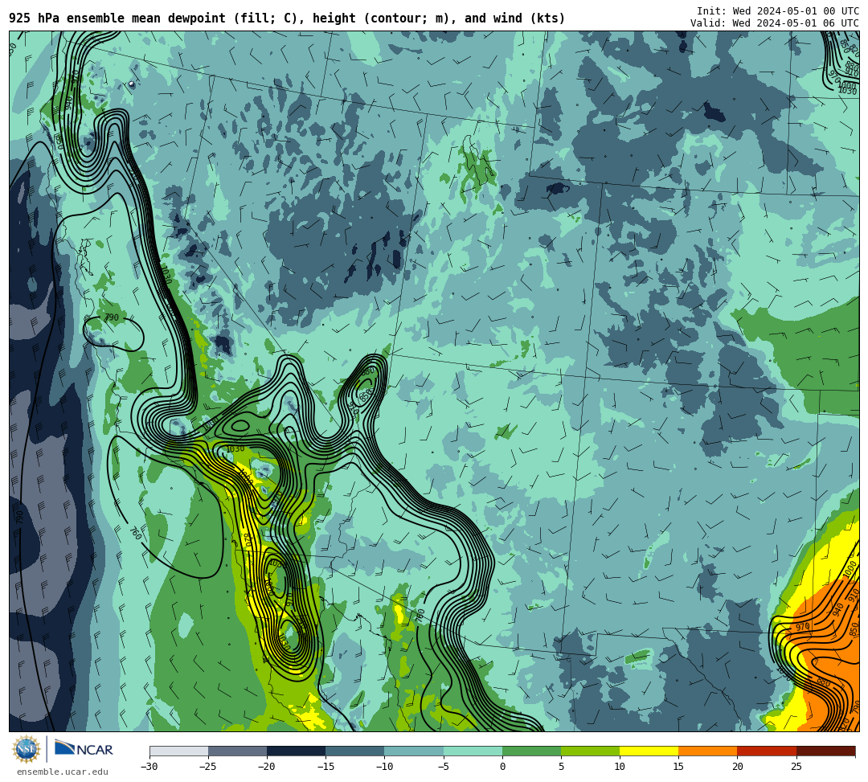Pick the -5 to 0 mint green swatch

pos(473,751)
